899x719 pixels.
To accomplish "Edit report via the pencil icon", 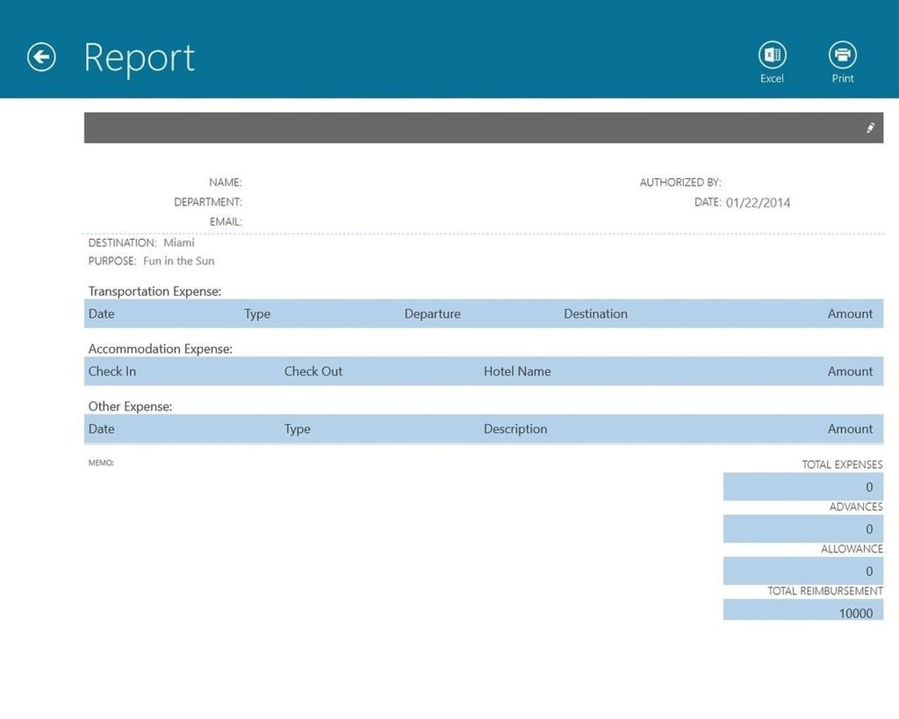I will [870, 128].
